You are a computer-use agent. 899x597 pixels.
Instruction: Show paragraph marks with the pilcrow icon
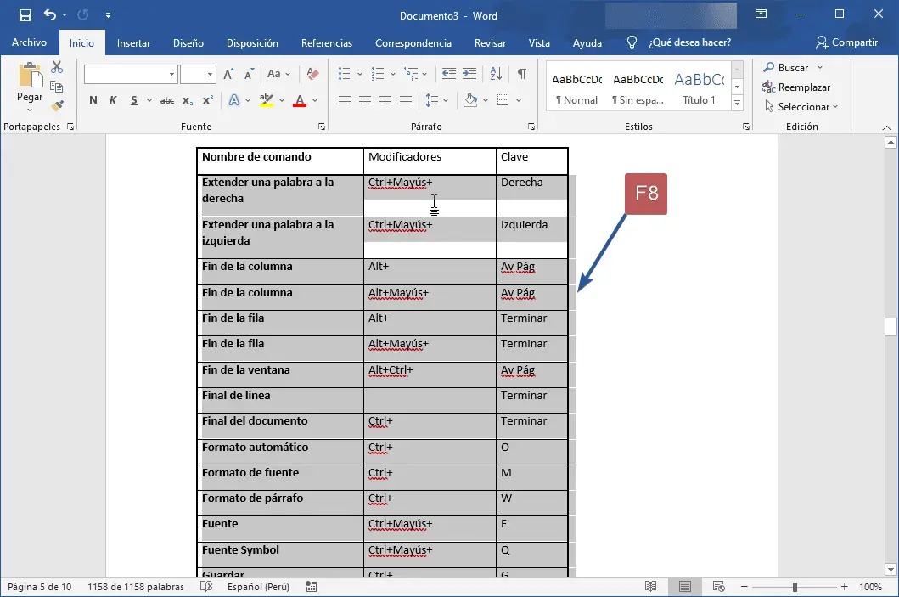(520, 75)
